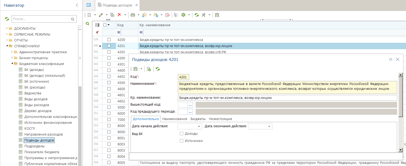Open settings with the green gear icon
The image size is (406, 166).
[x=184, y=15]
